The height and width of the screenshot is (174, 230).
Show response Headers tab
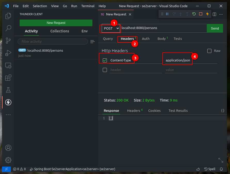click(135, 111)
